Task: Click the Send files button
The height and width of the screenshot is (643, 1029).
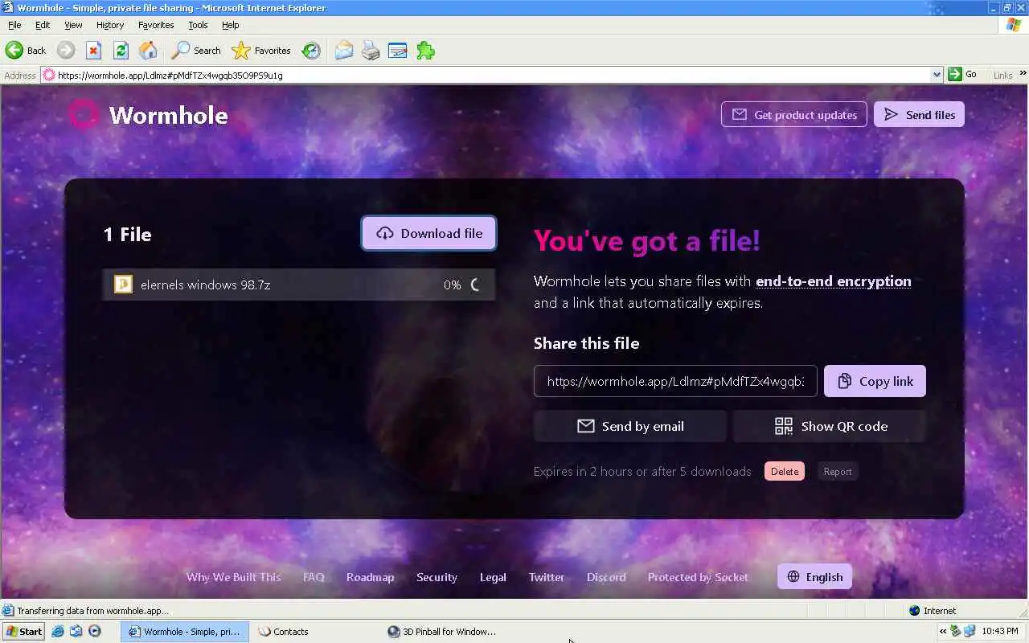Action: click(919, 115)
